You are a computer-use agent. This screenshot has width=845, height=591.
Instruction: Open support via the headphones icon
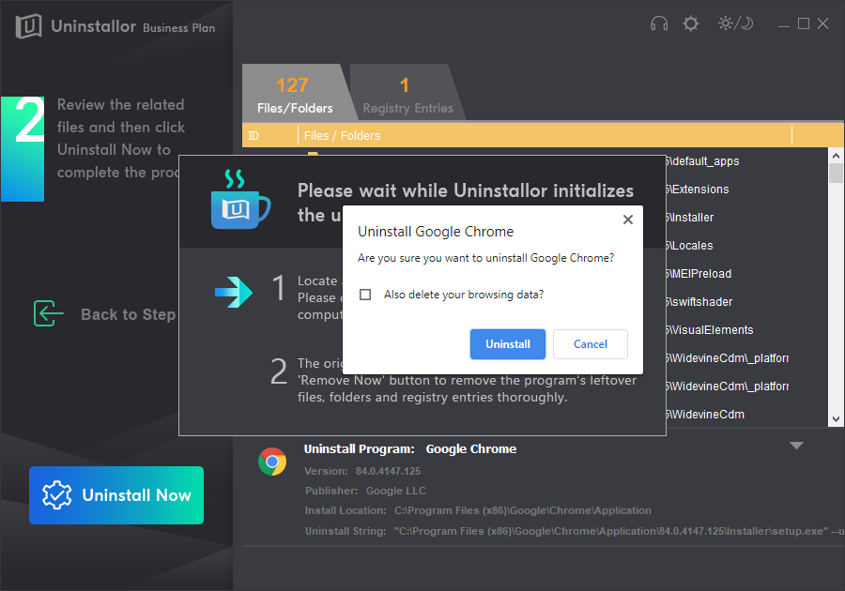(658, 23)
